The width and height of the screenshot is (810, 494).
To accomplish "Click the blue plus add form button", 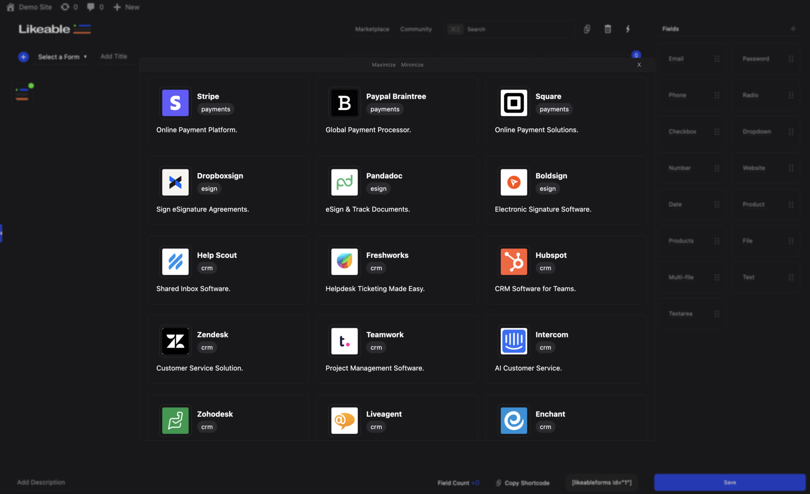I will click(23, 57).
